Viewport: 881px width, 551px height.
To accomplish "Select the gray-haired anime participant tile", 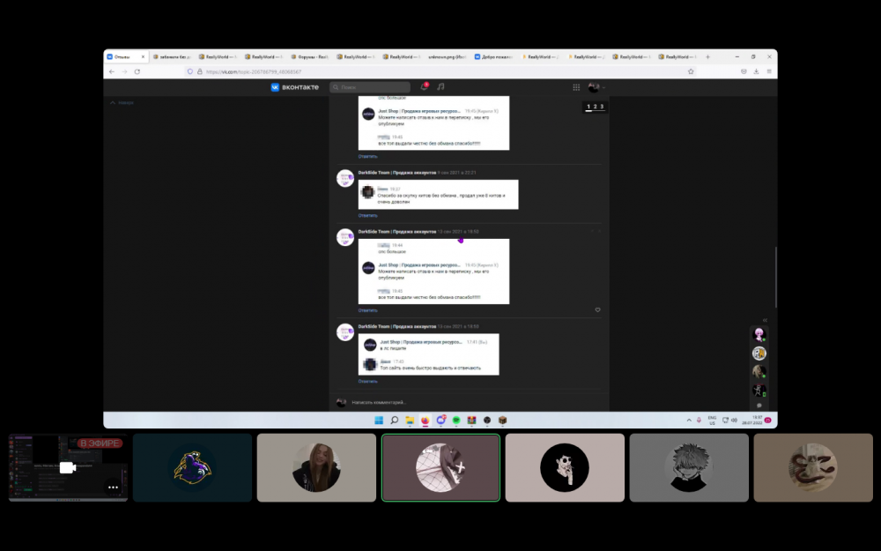I will pos(689,468).
